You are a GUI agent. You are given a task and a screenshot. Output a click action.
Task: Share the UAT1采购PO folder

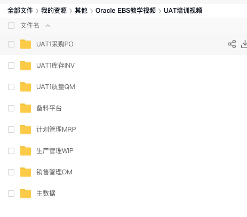[x=232, y=44]
